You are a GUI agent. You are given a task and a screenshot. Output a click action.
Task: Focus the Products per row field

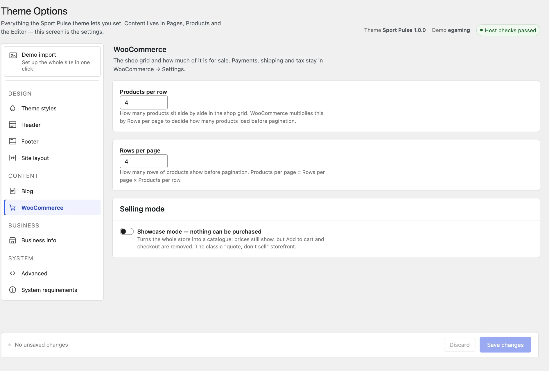(x=144, y=103)
